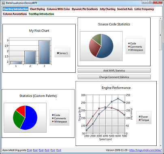Click the green Whitespace marker in Source Code Statistics legend
164x154 pixels.
point(129,50)
